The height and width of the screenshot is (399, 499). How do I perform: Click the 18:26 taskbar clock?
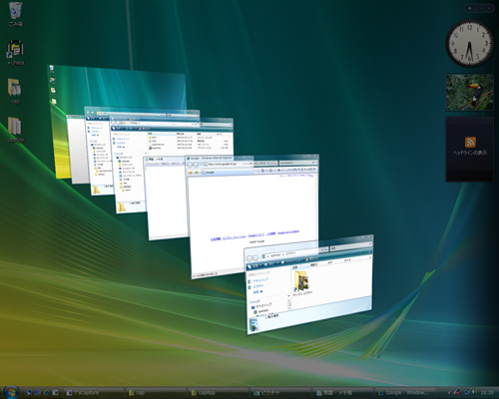pos(487,393)
